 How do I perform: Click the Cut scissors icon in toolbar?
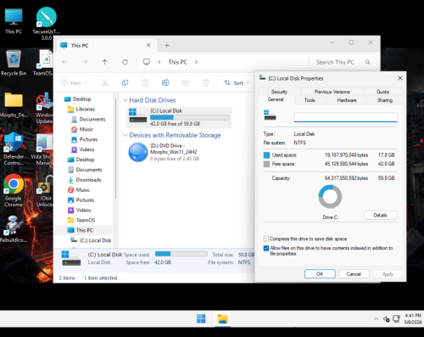[105, 82]
